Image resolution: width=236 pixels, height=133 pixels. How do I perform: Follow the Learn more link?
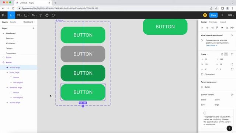pos(211,45)
